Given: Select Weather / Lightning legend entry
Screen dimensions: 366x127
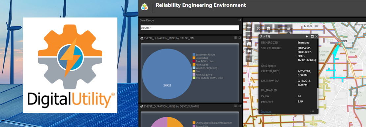Looking at the screenshot, I should [x=205, y=68].
